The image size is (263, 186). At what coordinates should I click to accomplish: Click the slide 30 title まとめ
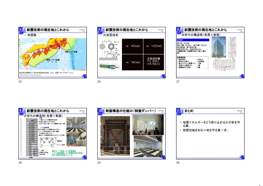click(189, 111)
